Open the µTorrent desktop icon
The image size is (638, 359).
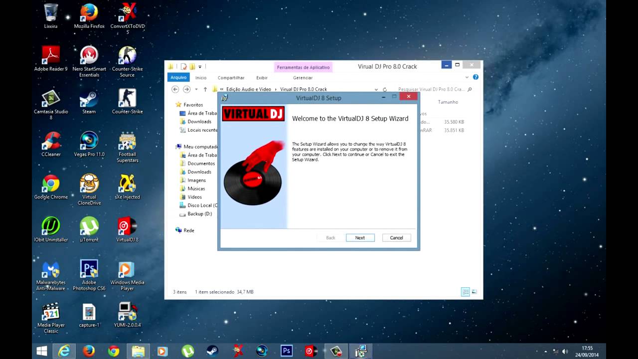pyautogui.click(x=89, y=229)
